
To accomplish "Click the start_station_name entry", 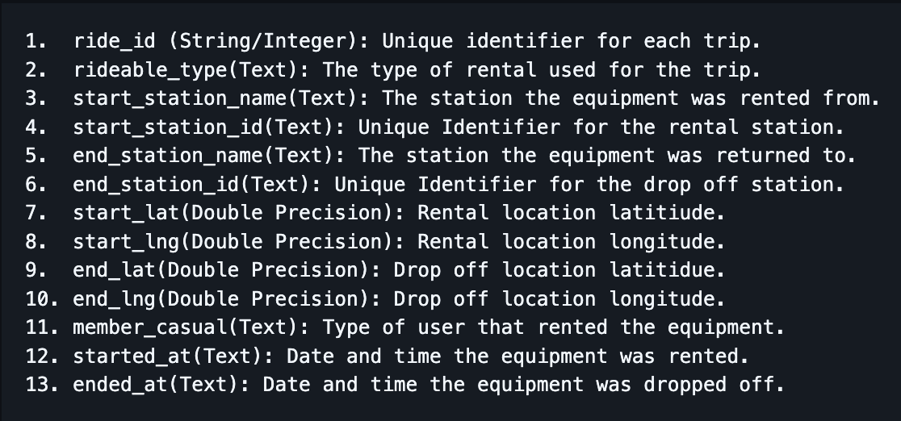I will point(179,98).
